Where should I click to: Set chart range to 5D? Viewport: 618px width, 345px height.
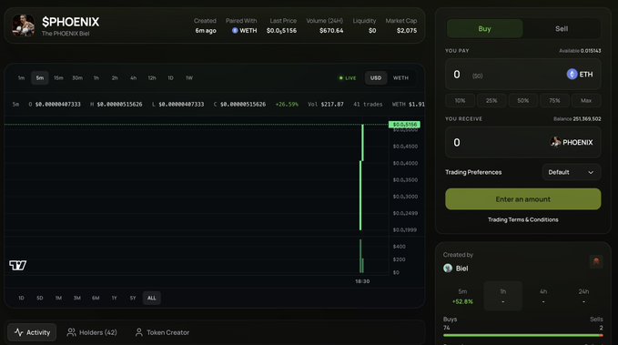point(40,298)
